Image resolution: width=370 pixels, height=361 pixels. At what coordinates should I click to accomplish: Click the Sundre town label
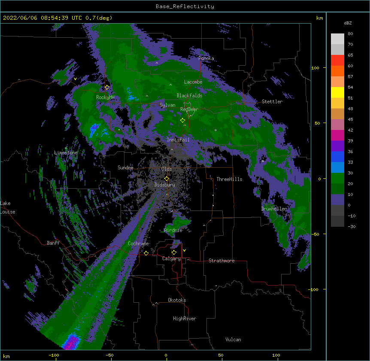[125, 168]
